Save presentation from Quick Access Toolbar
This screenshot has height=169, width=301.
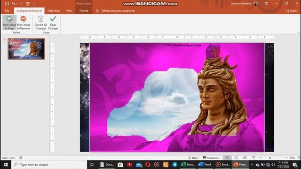pyautogui.click(x=7, y=4)
